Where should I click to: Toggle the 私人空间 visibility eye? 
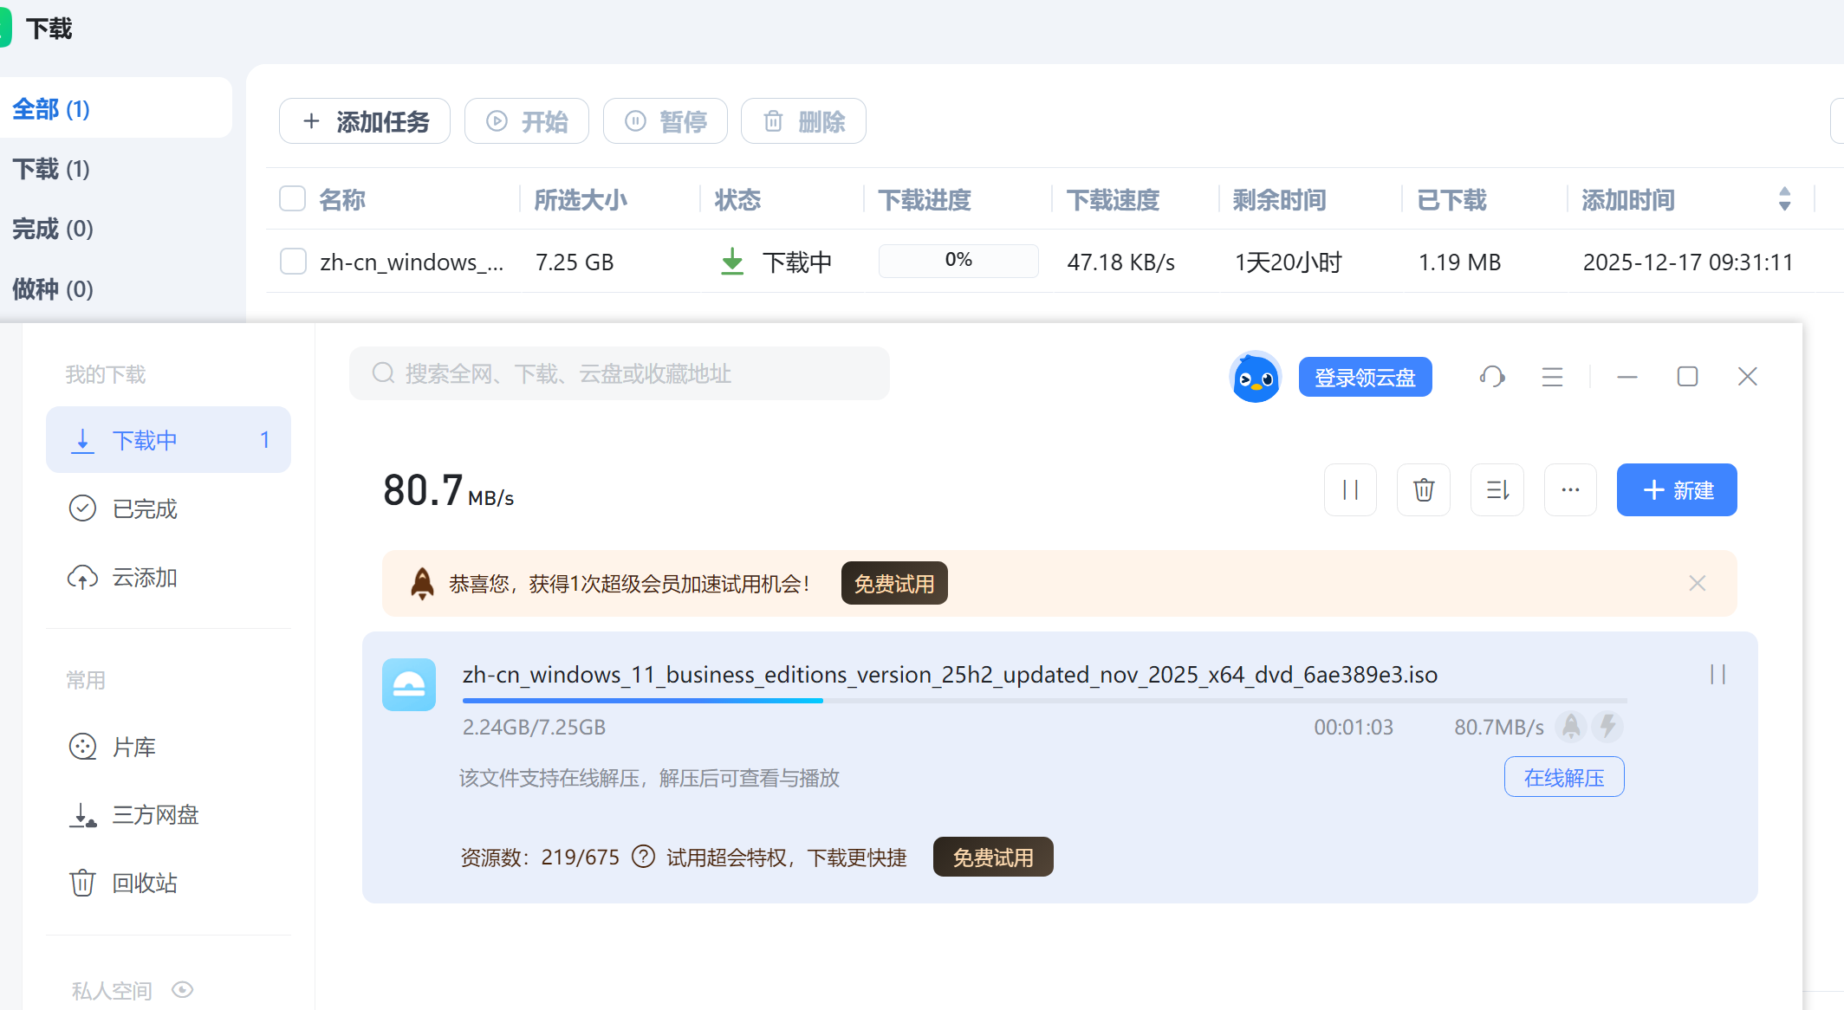(x=182, y=989)
